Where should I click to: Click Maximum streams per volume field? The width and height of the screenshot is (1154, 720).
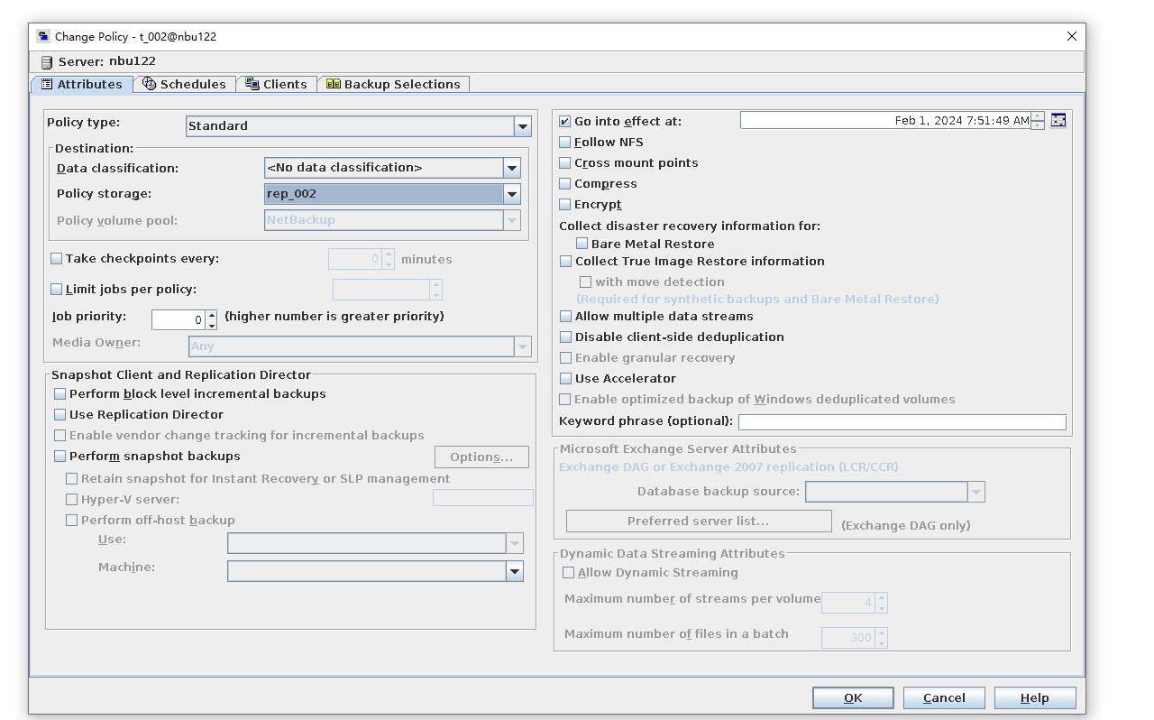[x=848, y=602]
